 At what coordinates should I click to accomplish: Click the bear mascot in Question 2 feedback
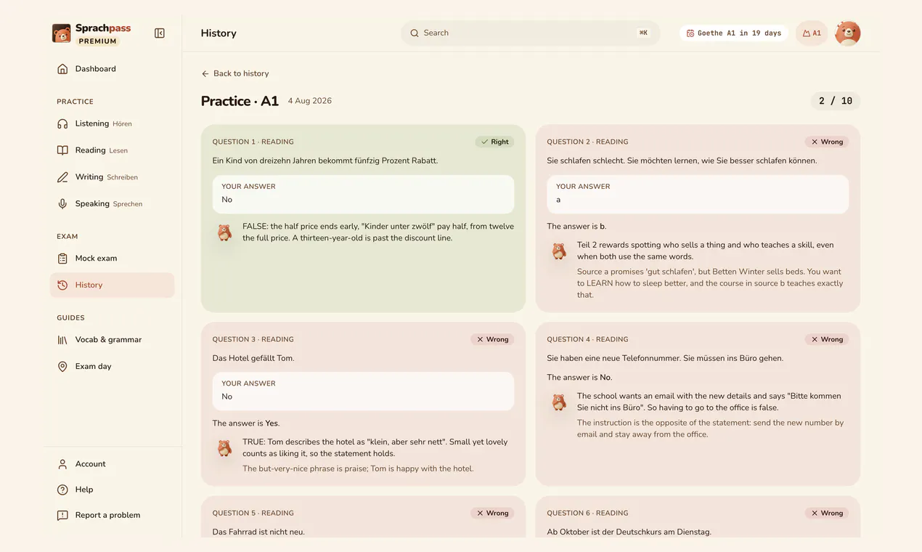pos(559,251)
